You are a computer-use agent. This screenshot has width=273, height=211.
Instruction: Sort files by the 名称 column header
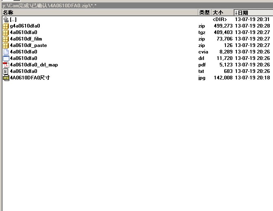click(100, 13)
